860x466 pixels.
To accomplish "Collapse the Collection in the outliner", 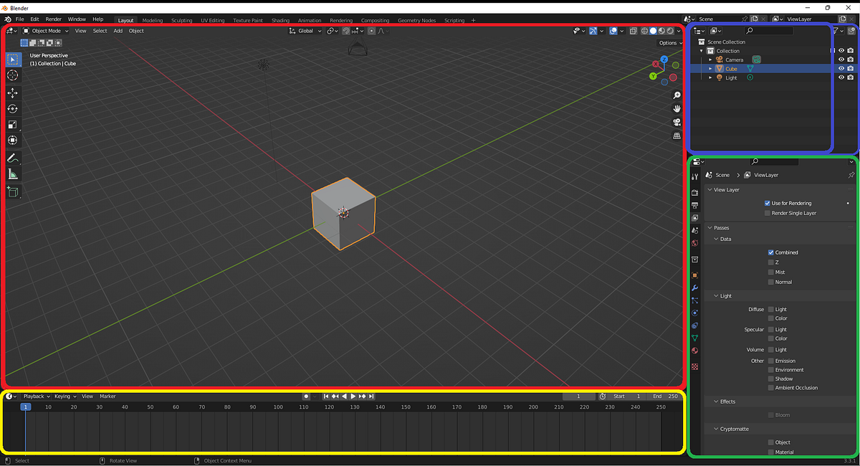I will click(x=701, y=50).
